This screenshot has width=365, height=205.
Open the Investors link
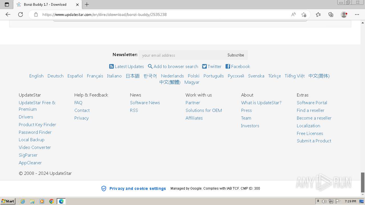click(250, 126)
